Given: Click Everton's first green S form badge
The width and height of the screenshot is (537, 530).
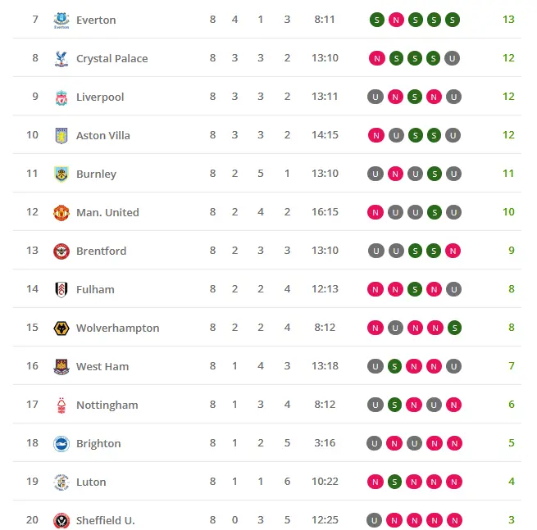Looking at the screenshot, I should coord(376,20).
